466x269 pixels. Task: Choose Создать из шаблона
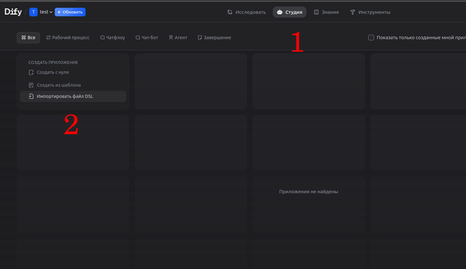pyautogui.click(x=58, y=85)
